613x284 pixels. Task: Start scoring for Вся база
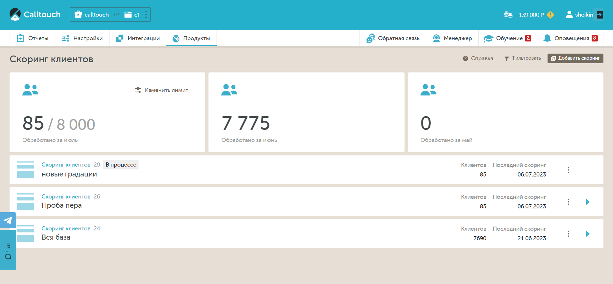click(588, 234)
